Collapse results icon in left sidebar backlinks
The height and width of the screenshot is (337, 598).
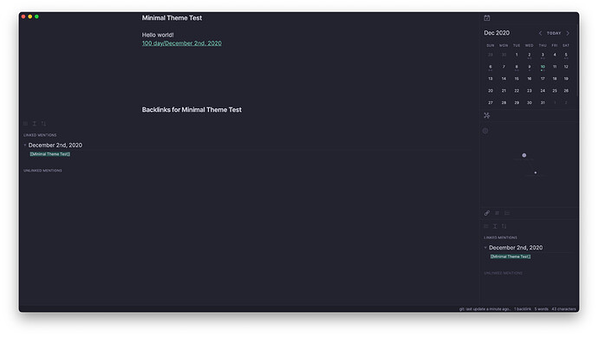[x=25, y=124]
